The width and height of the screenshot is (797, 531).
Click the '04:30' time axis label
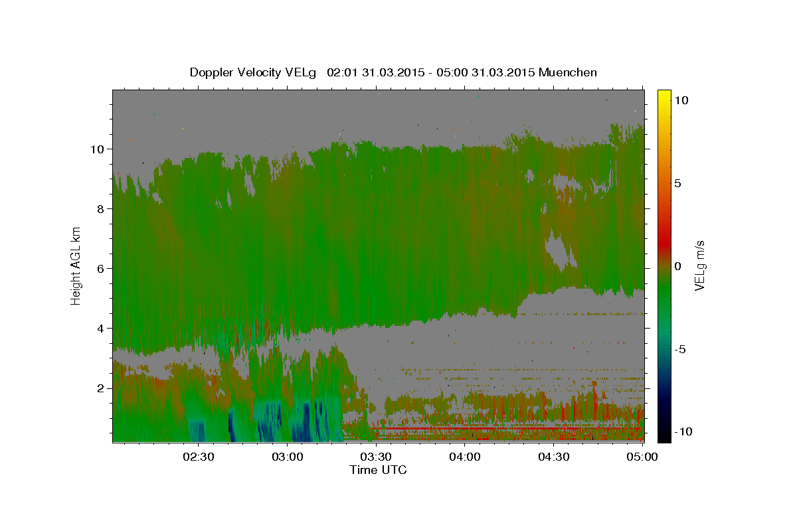point(554,457)
